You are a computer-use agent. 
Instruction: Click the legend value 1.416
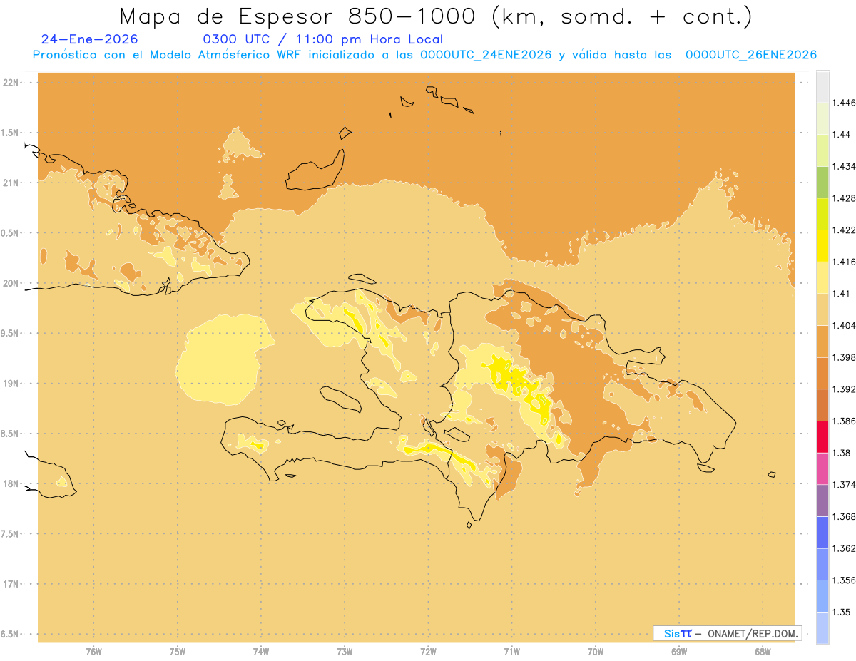click(x=844, y=262)
